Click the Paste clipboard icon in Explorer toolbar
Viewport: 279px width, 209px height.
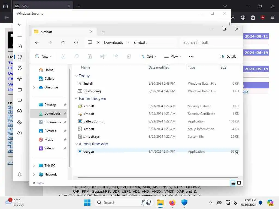click(x=89, y=57)
